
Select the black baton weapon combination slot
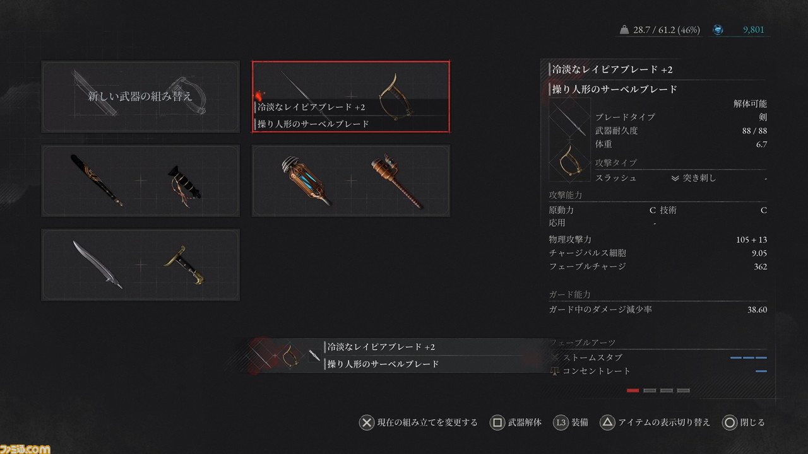(140, 181)
